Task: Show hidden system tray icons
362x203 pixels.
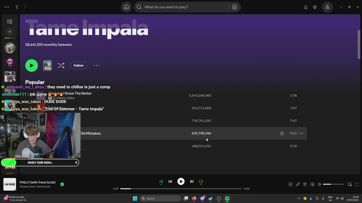Action: (x=299, y=198)
